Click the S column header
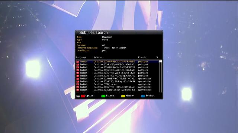238x133 pixels. (157, 57)
